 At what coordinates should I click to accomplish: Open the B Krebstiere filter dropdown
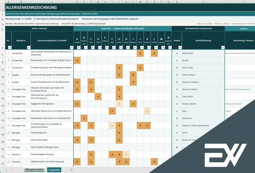coord(86,47)
